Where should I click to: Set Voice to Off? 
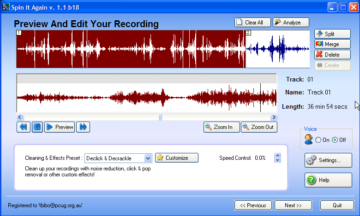click(x=335, y=140)
